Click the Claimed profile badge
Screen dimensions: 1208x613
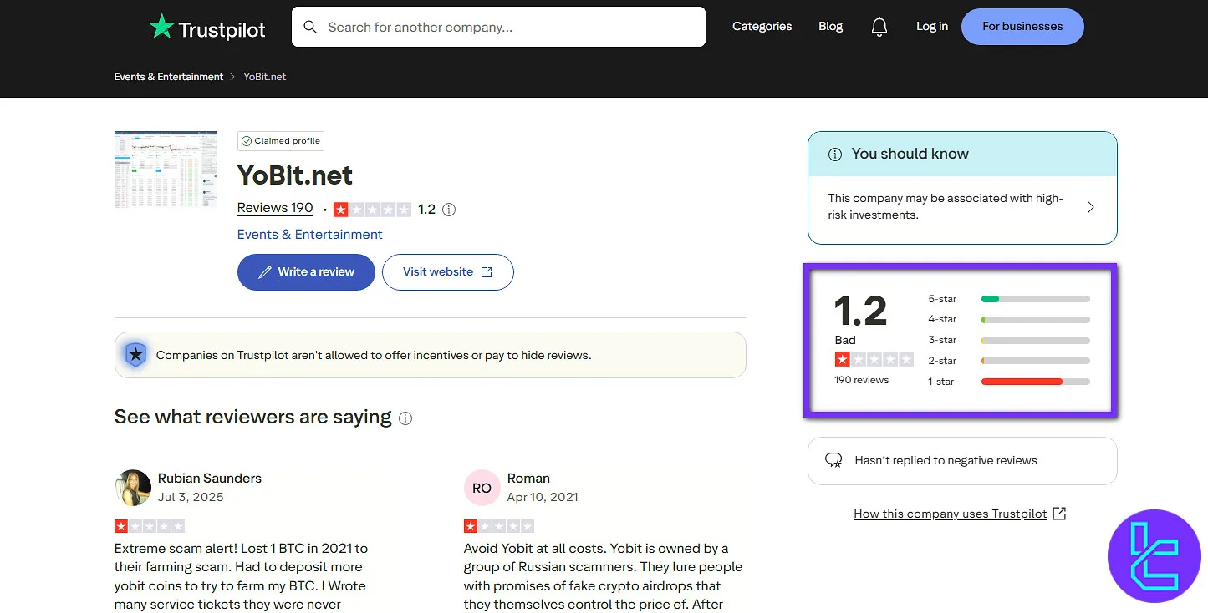coord(281,141)
